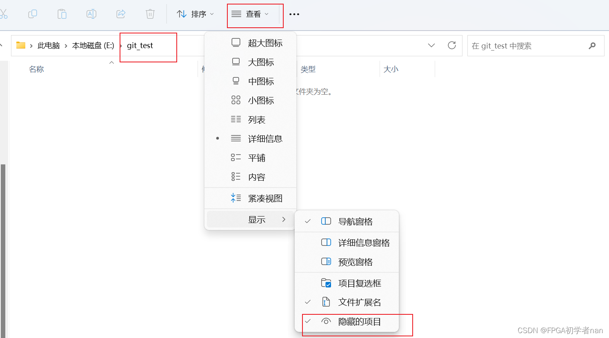This screenshot has height=338, width=609.
Task: Click the Paste clipboard icon
Action: click(x=62, y=14)
